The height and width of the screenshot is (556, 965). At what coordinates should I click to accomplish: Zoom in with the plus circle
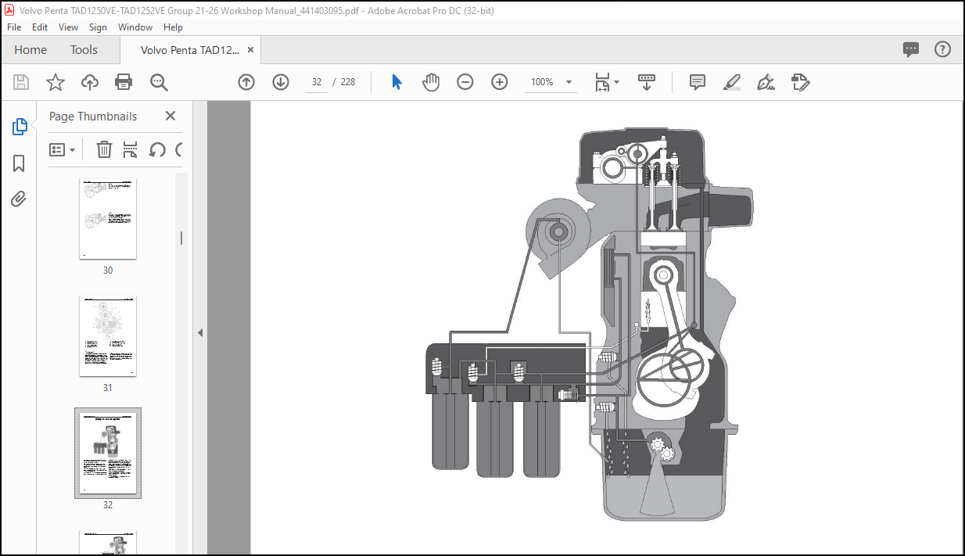500,82
